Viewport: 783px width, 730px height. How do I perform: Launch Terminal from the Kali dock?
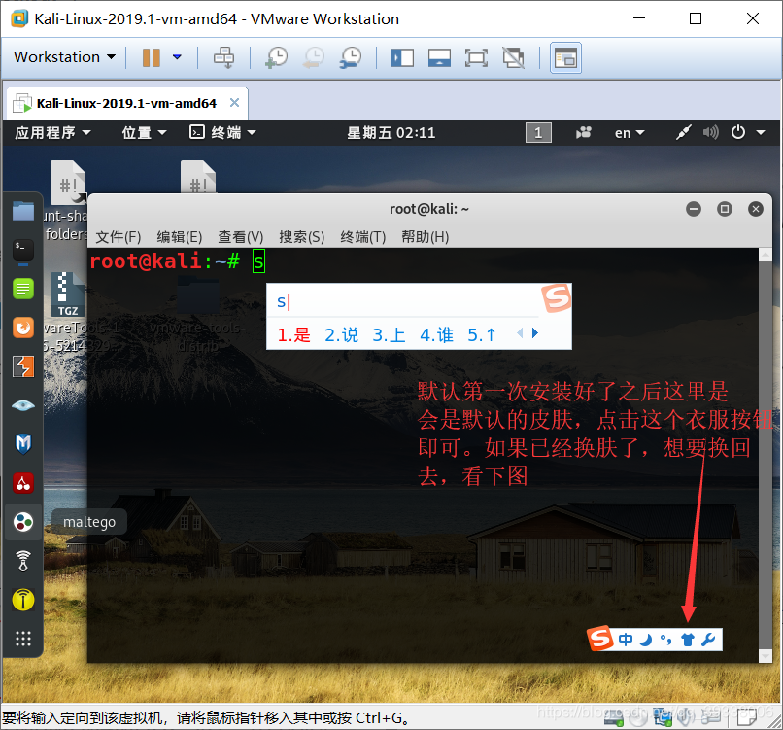point(23,250)
